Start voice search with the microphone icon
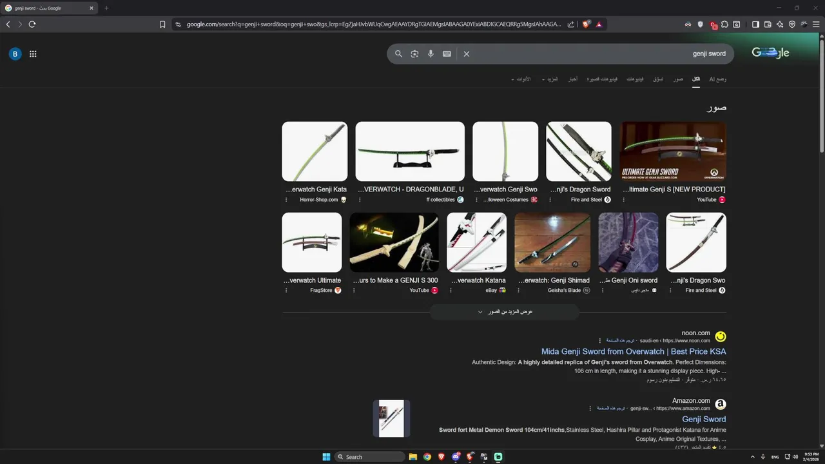825x464 pixels. (x=431, y=54)
